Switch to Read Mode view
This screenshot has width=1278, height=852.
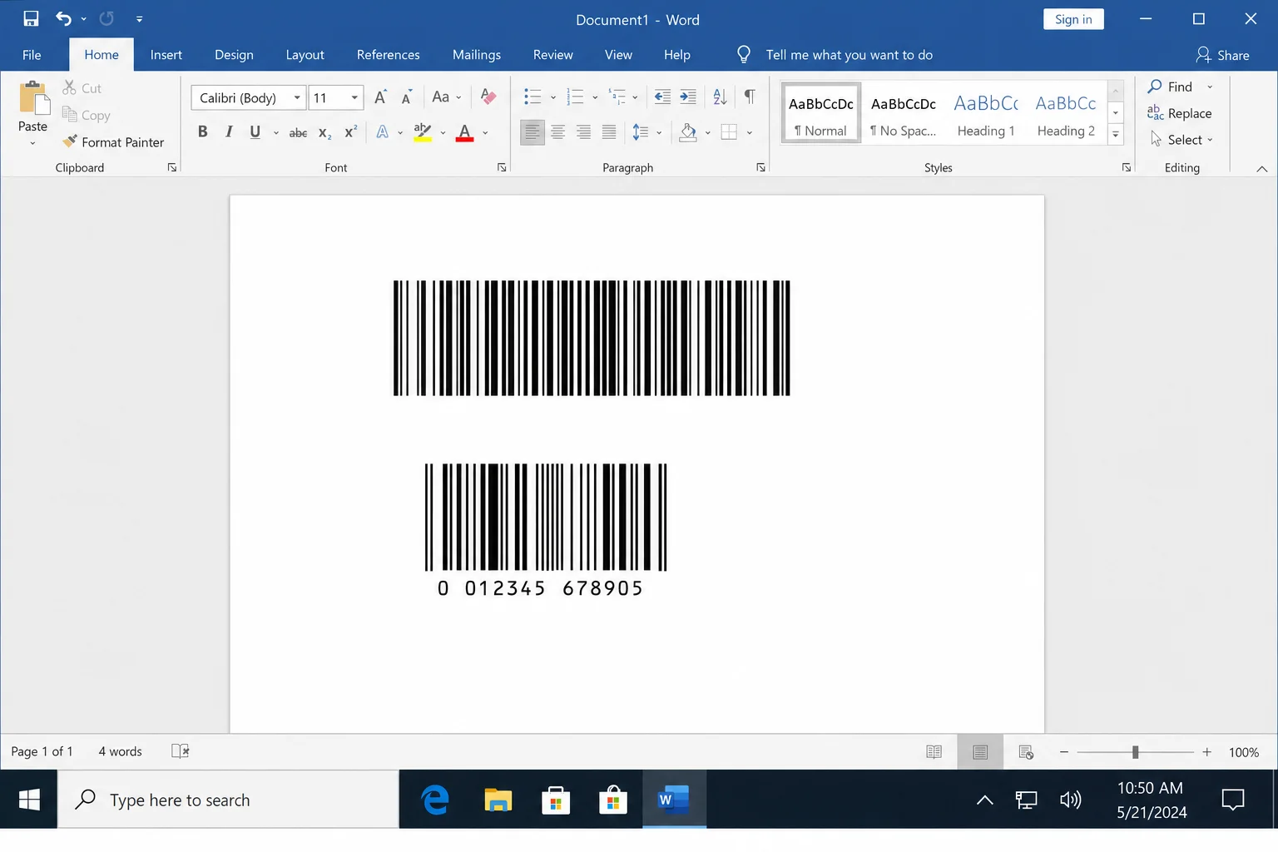(934, 752)
